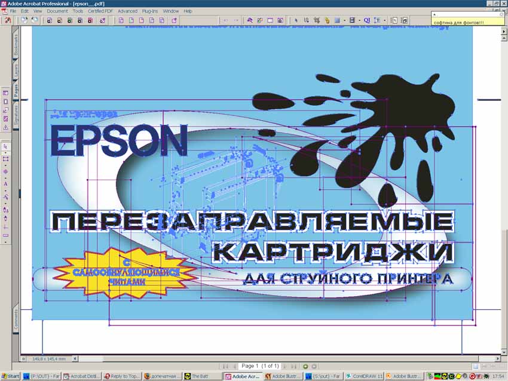Image resolution: width=508 pixels, height=381 pixels.
Task: Click the system tray clock showing 17:54
Action: (498, 376)
